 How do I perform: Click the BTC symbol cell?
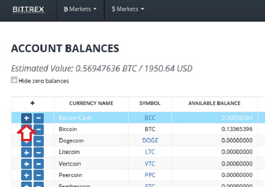click(150, 129)
